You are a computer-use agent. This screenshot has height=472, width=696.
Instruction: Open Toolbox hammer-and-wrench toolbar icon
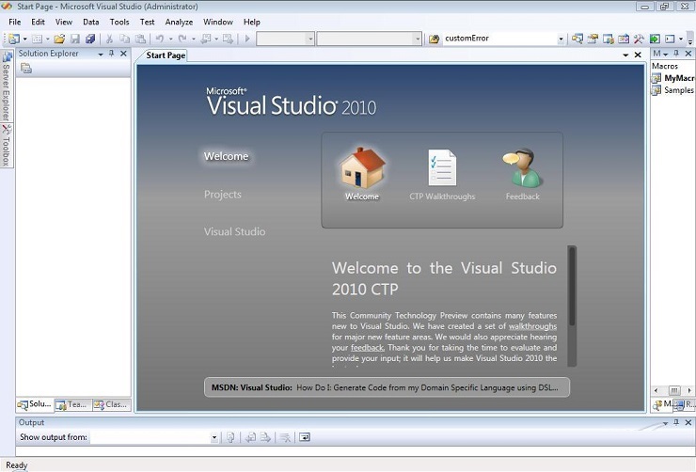click(639, 39)
